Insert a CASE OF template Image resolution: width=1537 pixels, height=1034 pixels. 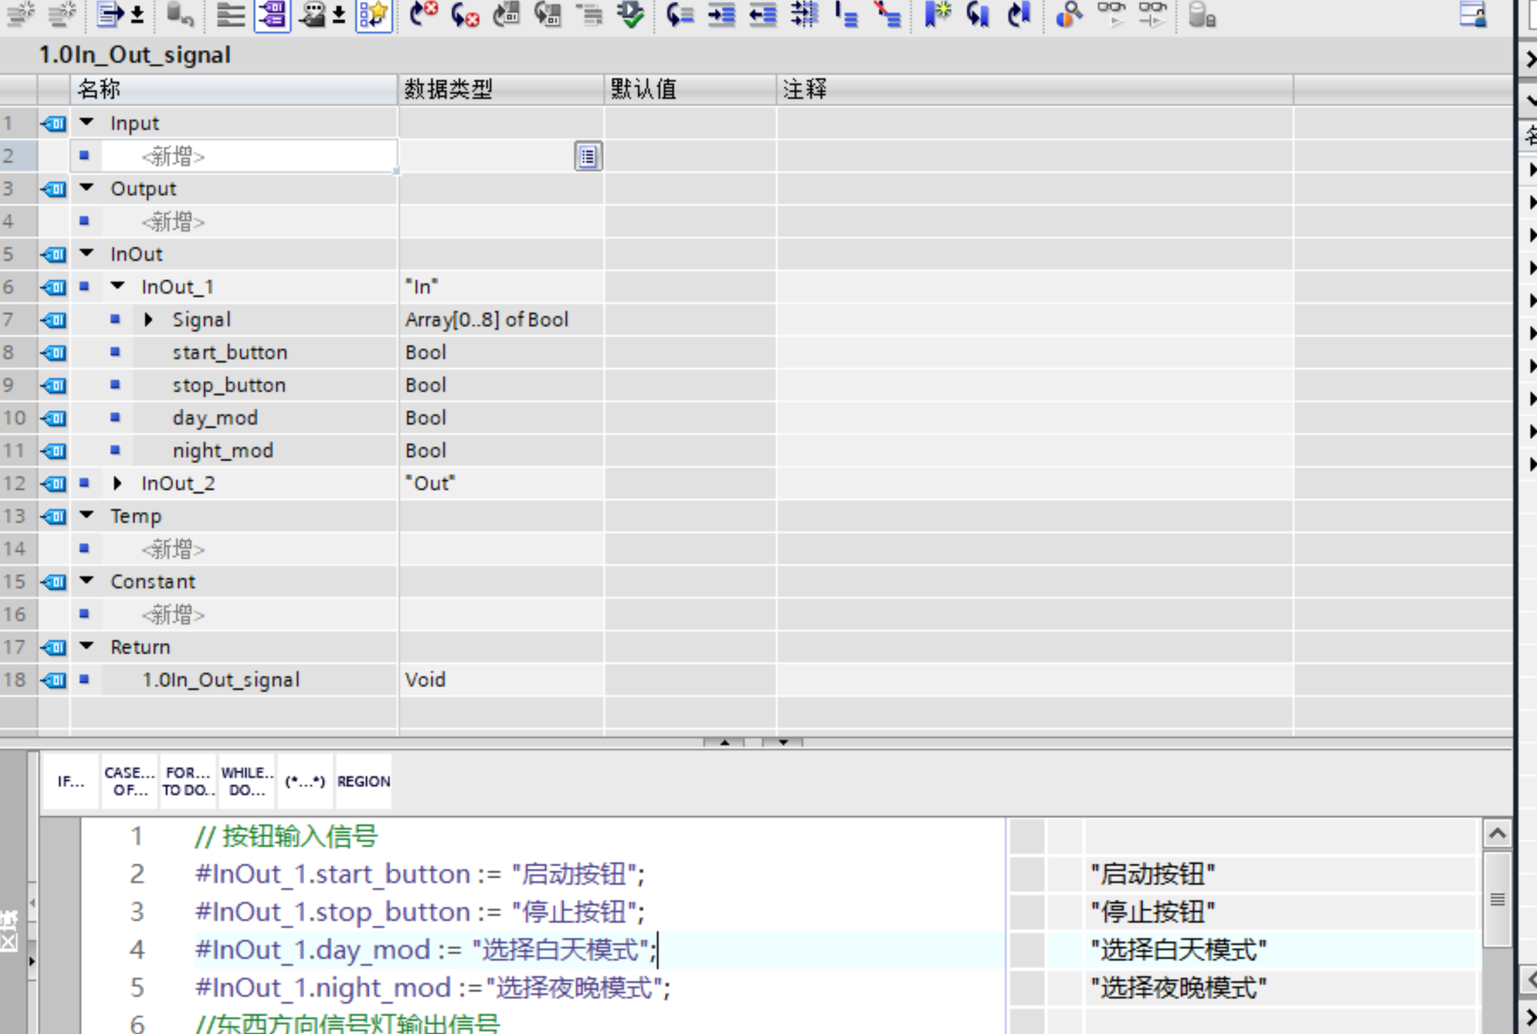click(x=130, y=781)
